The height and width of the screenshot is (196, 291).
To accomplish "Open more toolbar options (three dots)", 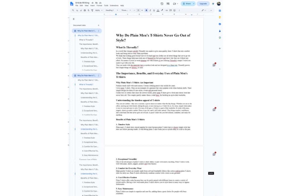I will [179, 10].
